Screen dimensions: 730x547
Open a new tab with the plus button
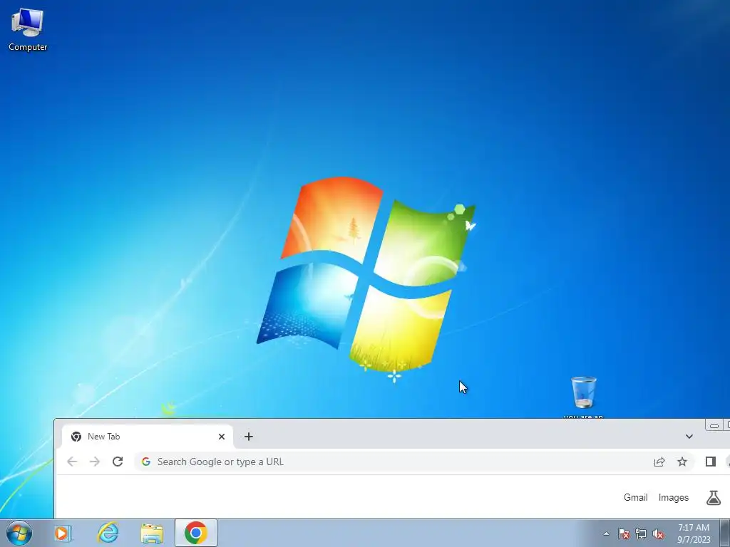[x=249, y=437]
